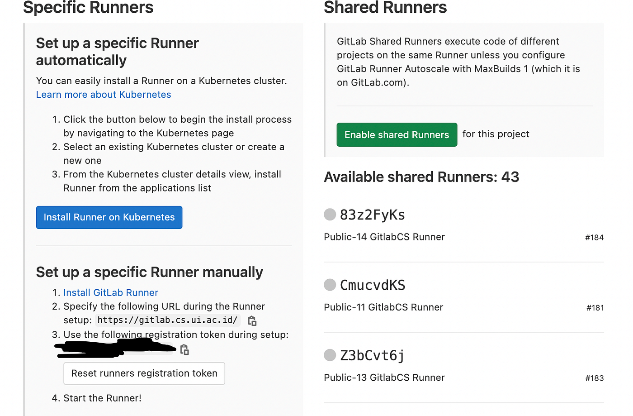Click the Available shared Runners count
The image size is (633, 416).
421,177
